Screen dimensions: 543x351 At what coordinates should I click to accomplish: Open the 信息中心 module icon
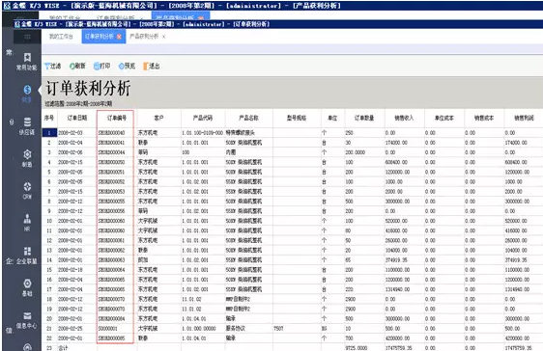27,320
